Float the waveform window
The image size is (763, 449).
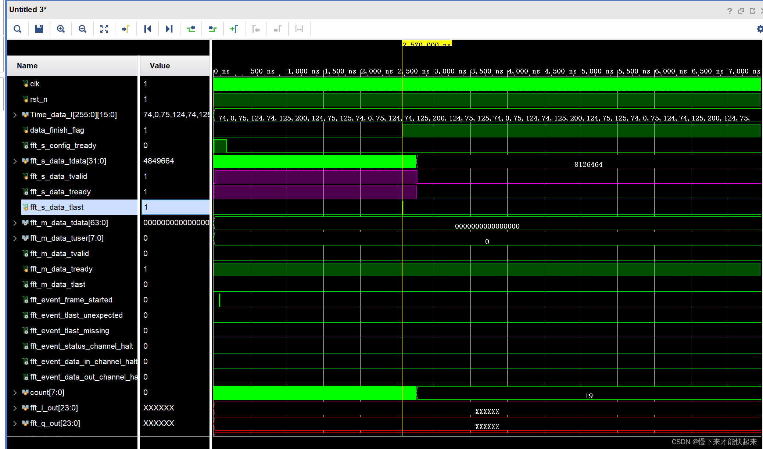(x=741, y=11)
